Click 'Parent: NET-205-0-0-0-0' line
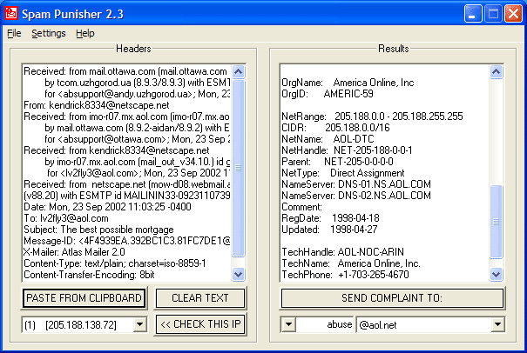 (338, 162)
